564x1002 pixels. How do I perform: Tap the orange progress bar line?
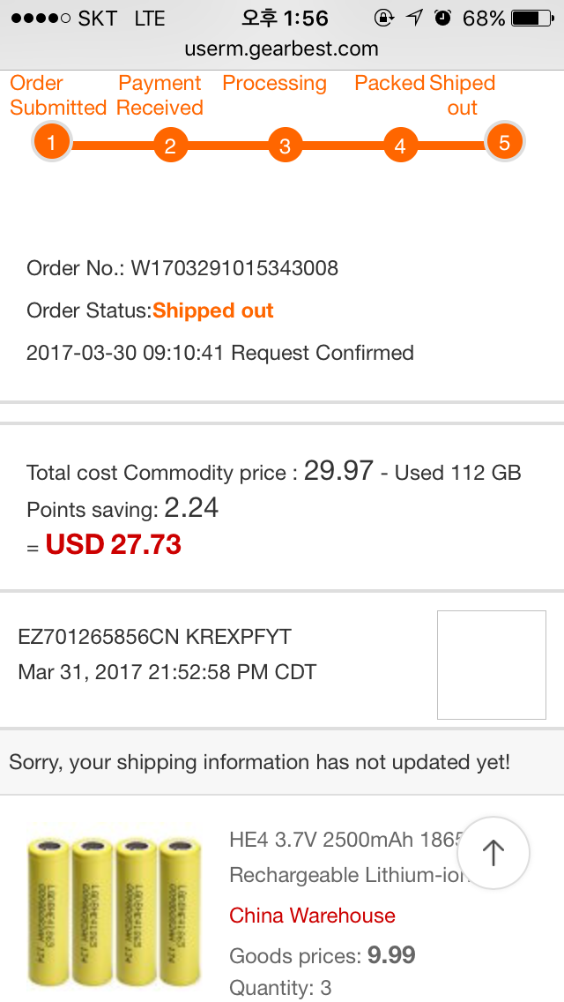227,146
